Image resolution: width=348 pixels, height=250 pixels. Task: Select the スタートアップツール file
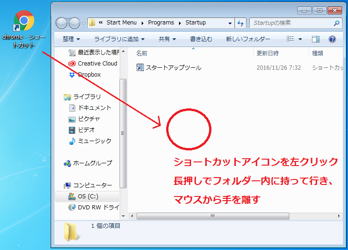click(x=169, y=67)
